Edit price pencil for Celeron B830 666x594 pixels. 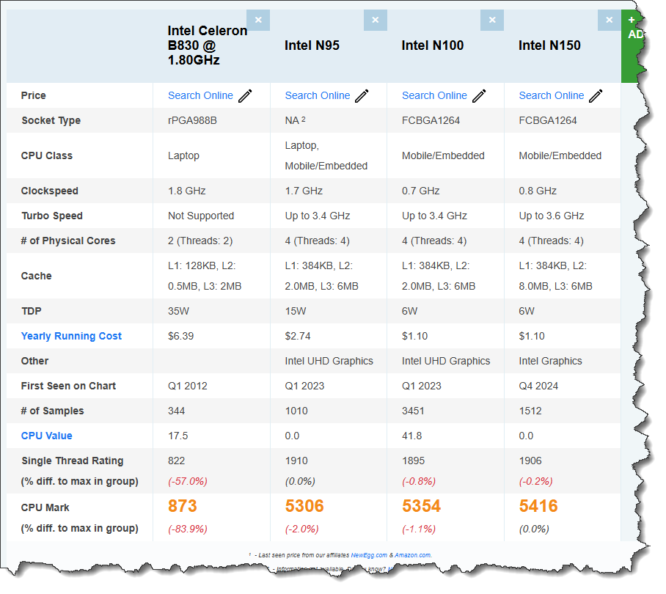245,96
